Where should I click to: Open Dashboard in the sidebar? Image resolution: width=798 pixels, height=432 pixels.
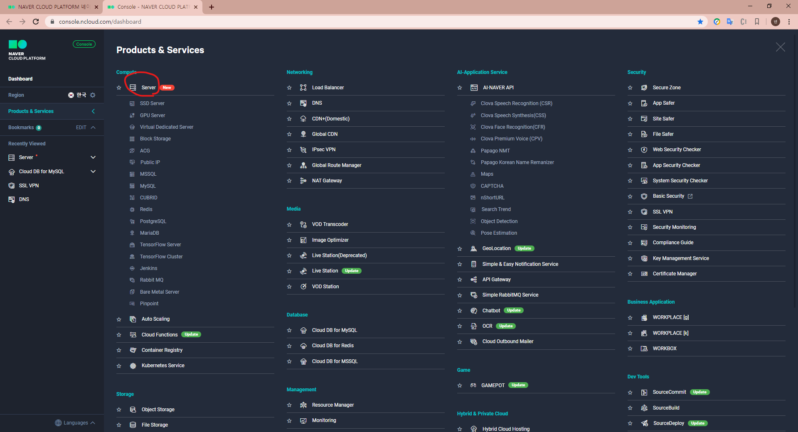[20, 79]
